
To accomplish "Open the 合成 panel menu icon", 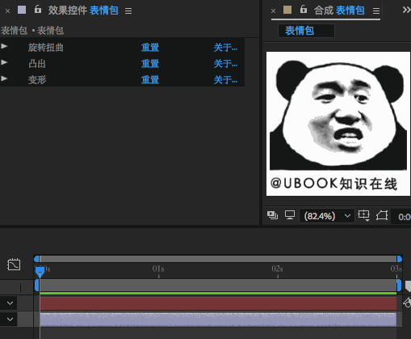I will click(376, 11).
